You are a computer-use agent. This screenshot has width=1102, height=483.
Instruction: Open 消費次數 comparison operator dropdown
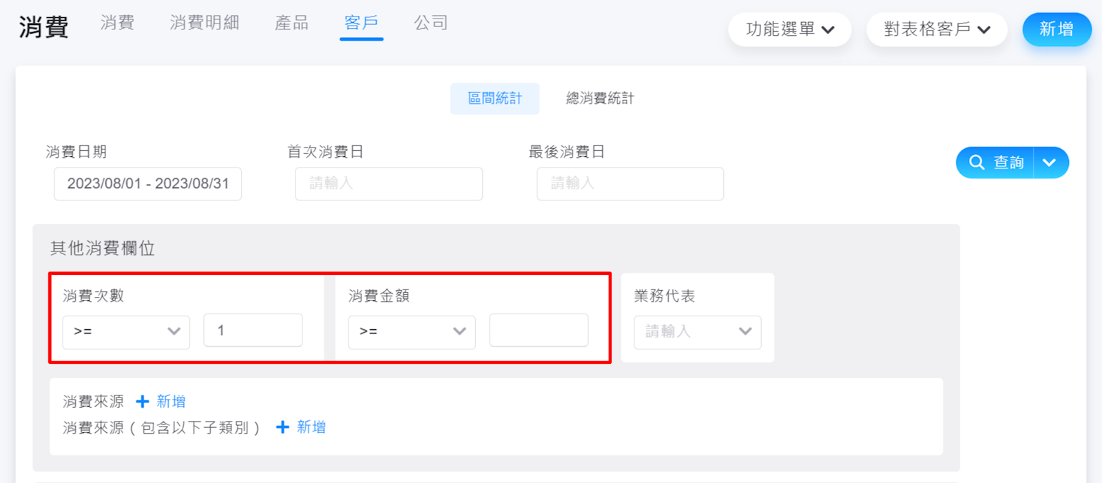click(x=126, y=331)
